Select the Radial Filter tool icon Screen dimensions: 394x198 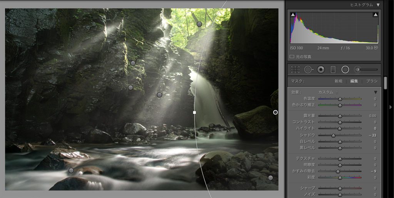pos(345,69)
